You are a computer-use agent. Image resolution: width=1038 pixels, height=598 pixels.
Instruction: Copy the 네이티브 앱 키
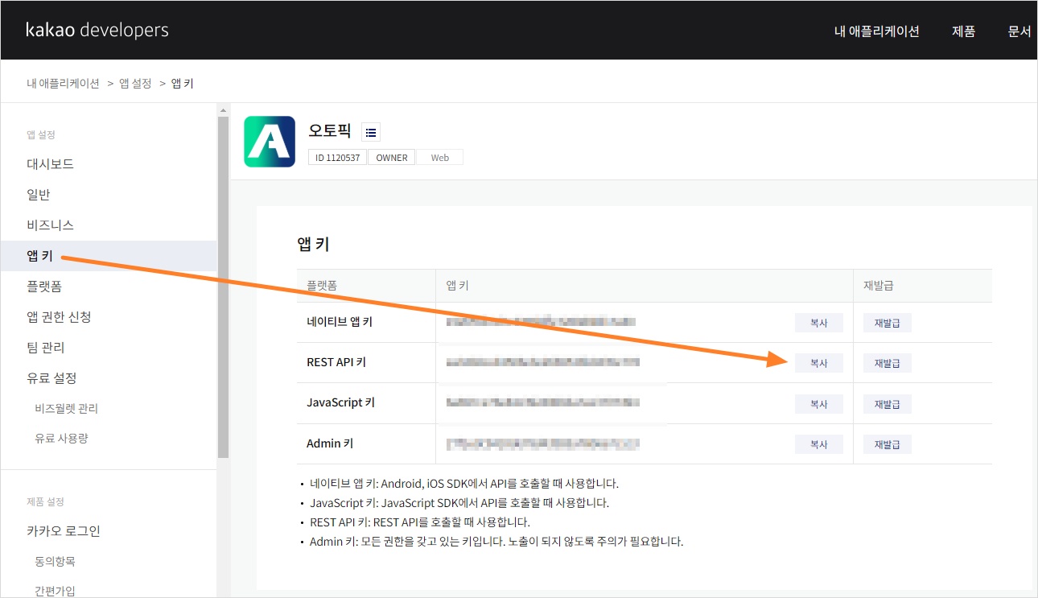tap(819, 323)
